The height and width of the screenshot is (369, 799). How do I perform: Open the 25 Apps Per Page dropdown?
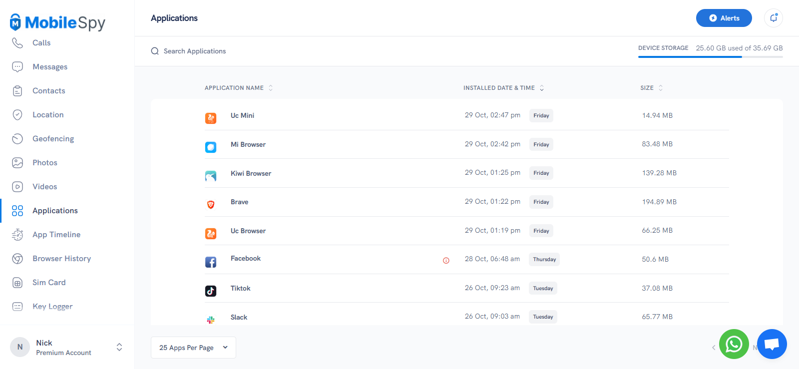click(193, 348)
